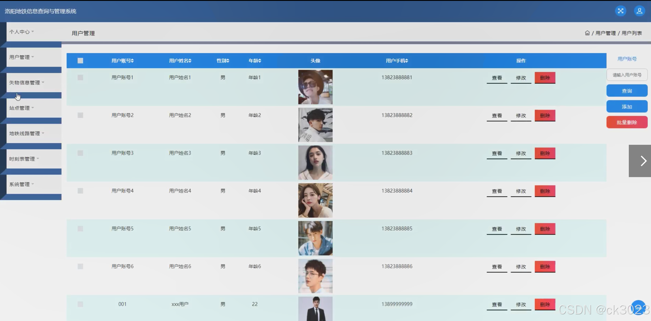Click the home icon in breadcrumb

[x=587, y=33]
